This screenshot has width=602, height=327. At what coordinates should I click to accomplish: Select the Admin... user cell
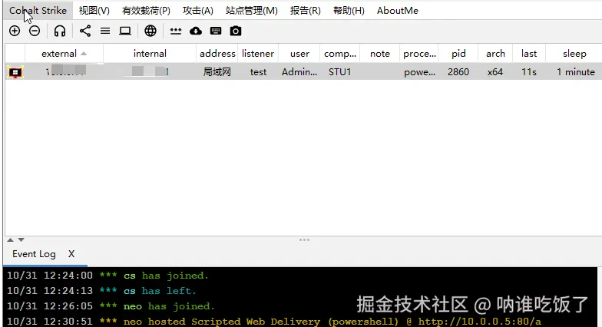coord(299,72)
